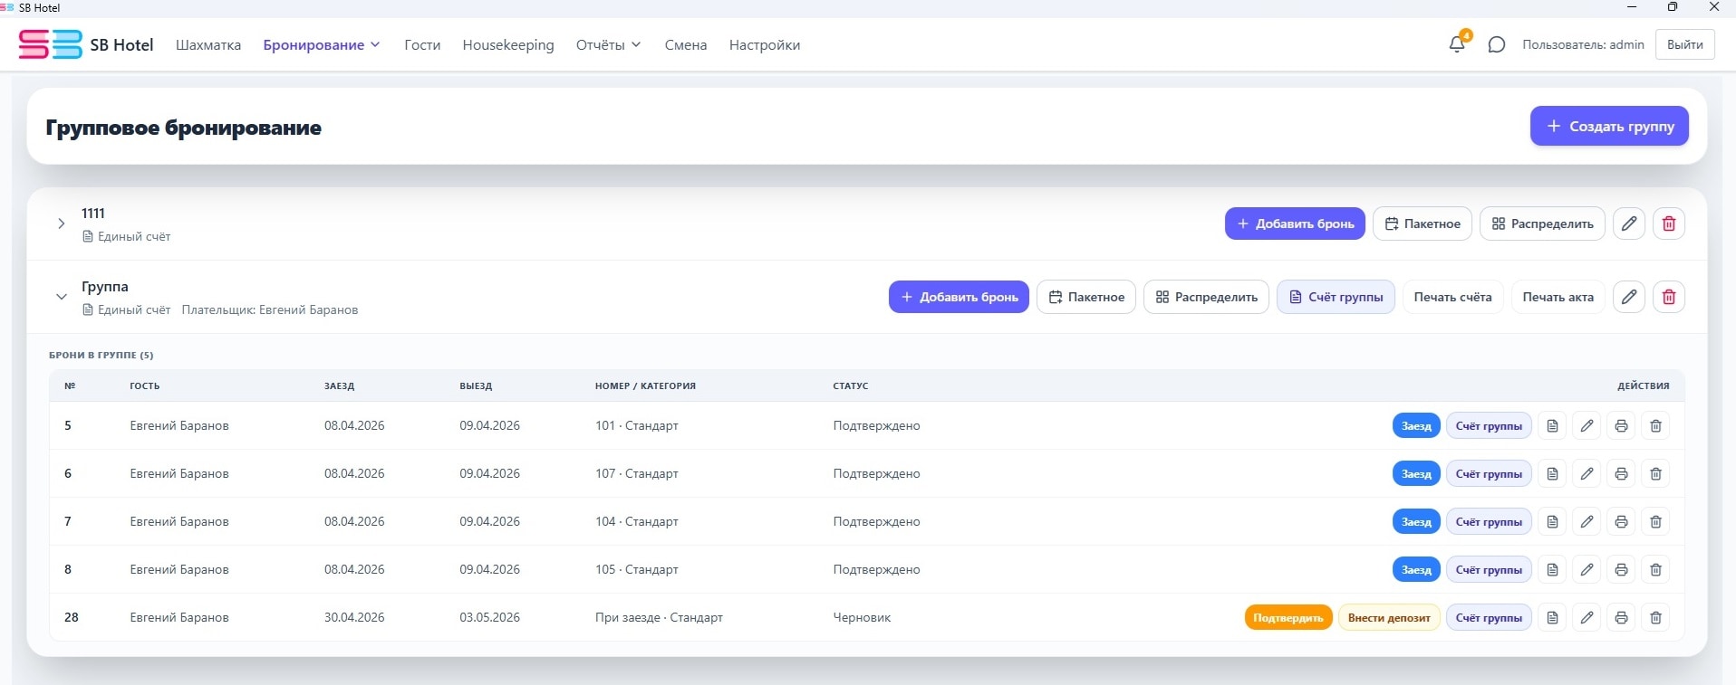Open Счёт группы for booking 6
Image resolution: width=1736 pixels, height=685 pixels.
point(1489,473)
